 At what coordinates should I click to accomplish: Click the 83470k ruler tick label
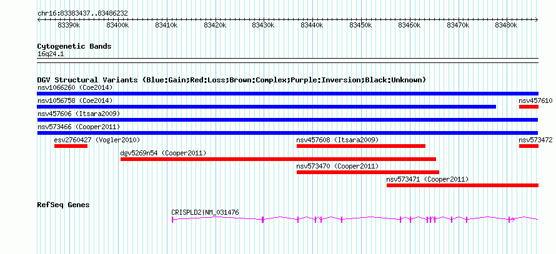459,26
